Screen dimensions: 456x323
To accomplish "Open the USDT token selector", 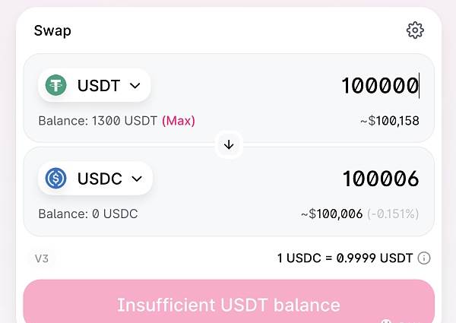I will pos(94,85).
